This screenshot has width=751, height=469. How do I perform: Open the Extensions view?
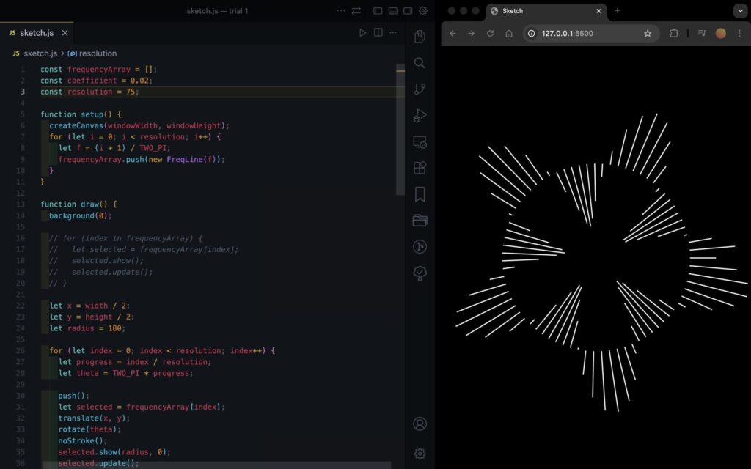click(x=420, y=168)
